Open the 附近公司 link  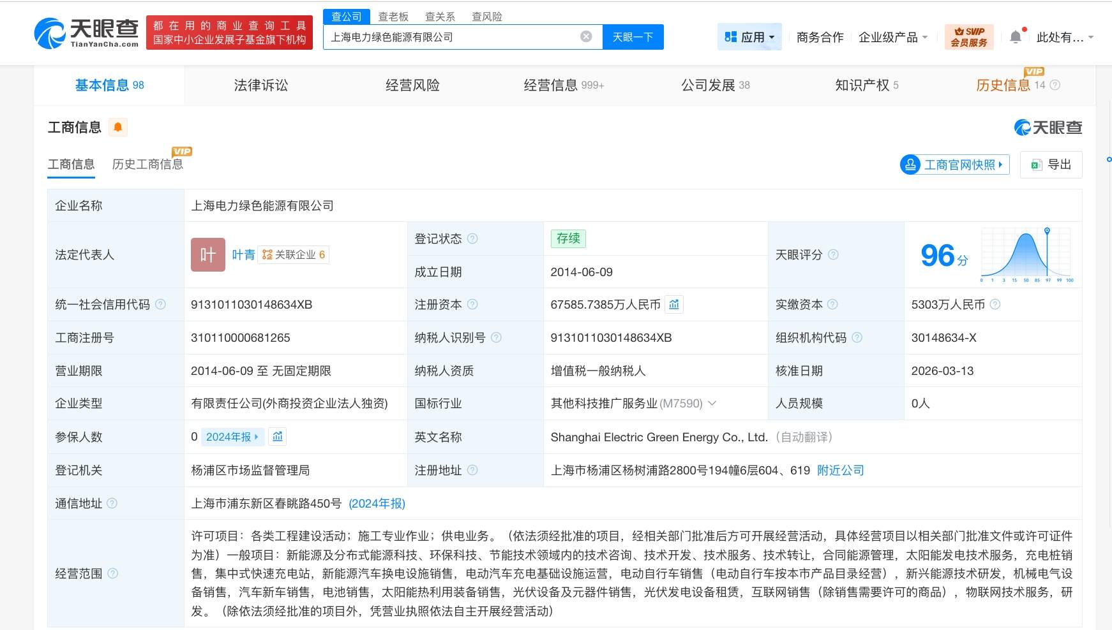pyautogui.click(x=840, y=471)
